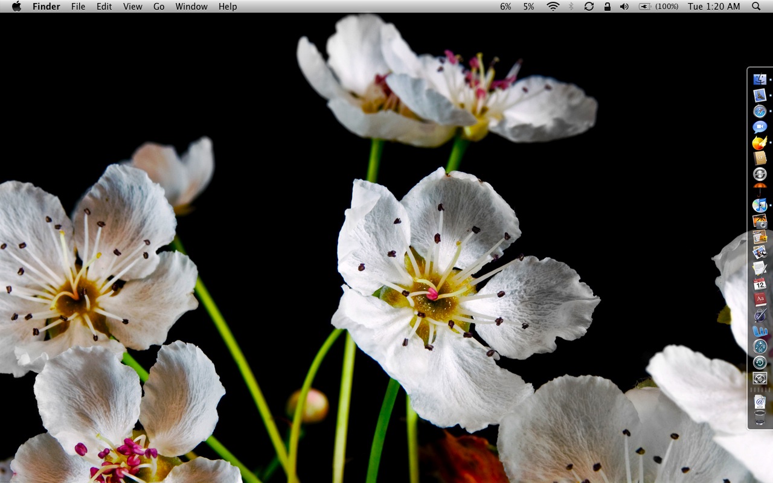Open the teal compass-like utility icon
Image resolution: width=773 pixels, height=483 pixels.
[x=760, y=347]
